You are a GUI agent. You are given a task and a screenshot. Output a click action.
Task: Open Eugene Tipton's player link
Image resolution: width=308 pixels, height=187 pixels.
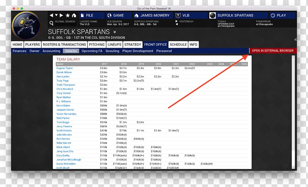point(64,68)
